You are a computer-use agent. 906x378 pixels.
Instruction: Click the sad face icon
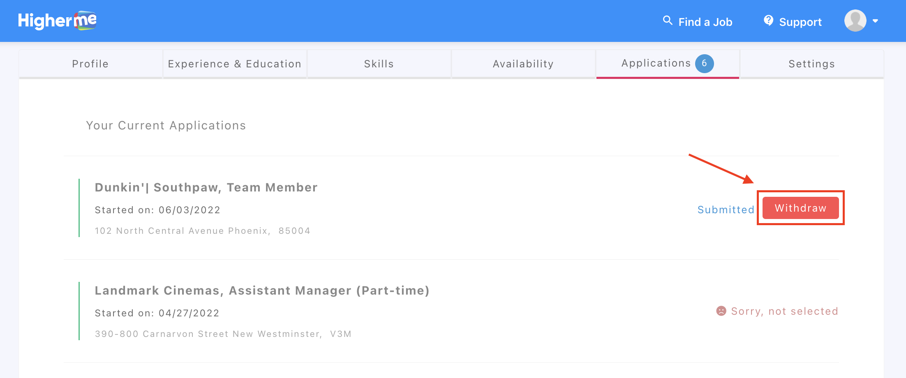tap(721, 311)
